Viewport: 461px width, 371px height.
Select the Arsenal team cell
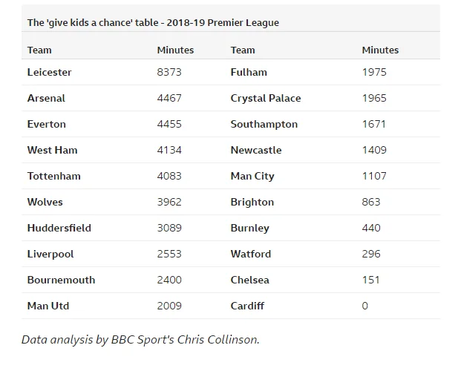click(46, 98)
